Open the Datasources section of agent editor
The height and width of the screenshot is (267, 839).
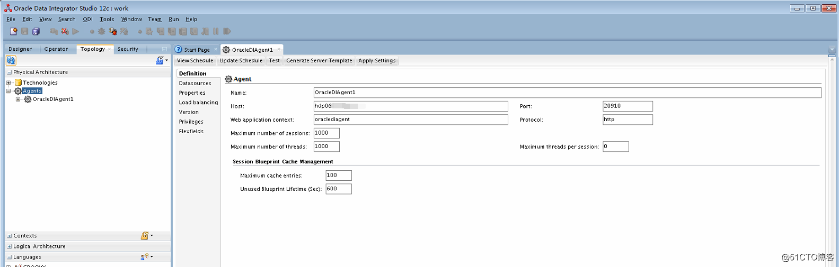tap(195, 84)
